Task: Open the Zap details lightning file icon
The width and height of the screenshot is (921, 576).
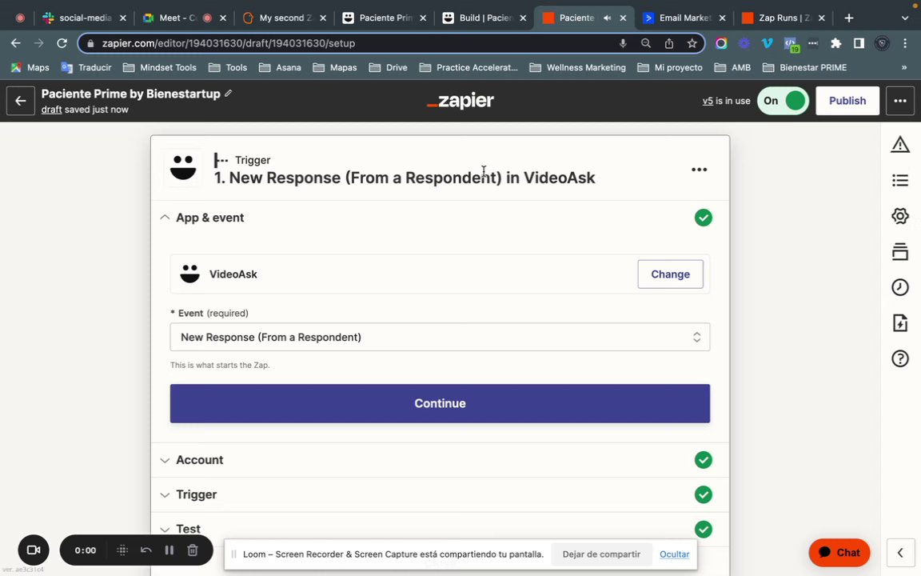Action: click(x=900, y=322)
